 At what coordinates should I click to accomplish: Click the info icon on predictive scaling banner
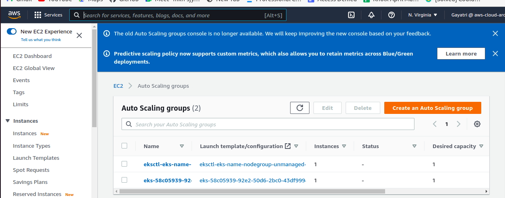[107, 54]
